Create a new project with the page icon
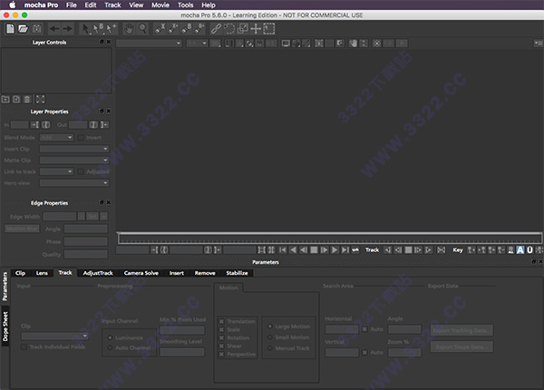The width and height of the screenshot is (544, 390). 10,28
